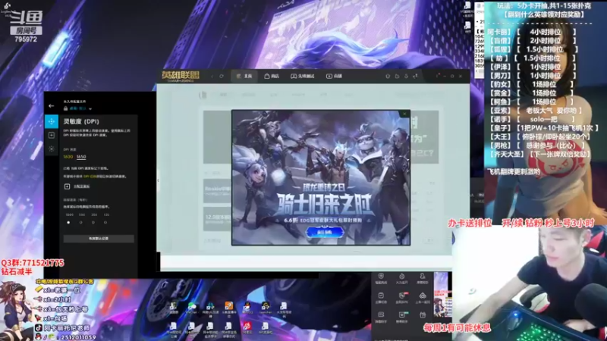Image resolution: width=607 pixels, height=341 pixels.
Task: Open the Assignments tab in G HUB sidebar
Action: coord(52,136)
